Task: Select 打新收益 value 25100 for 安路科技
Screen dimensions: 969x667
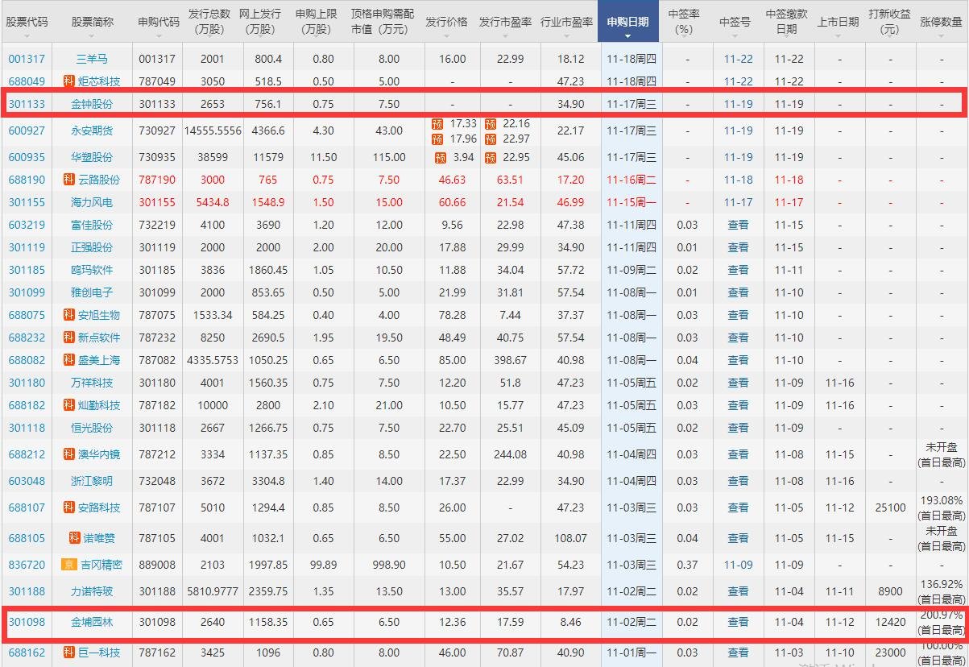Action: pyautogui.click(x=889, y=507)
